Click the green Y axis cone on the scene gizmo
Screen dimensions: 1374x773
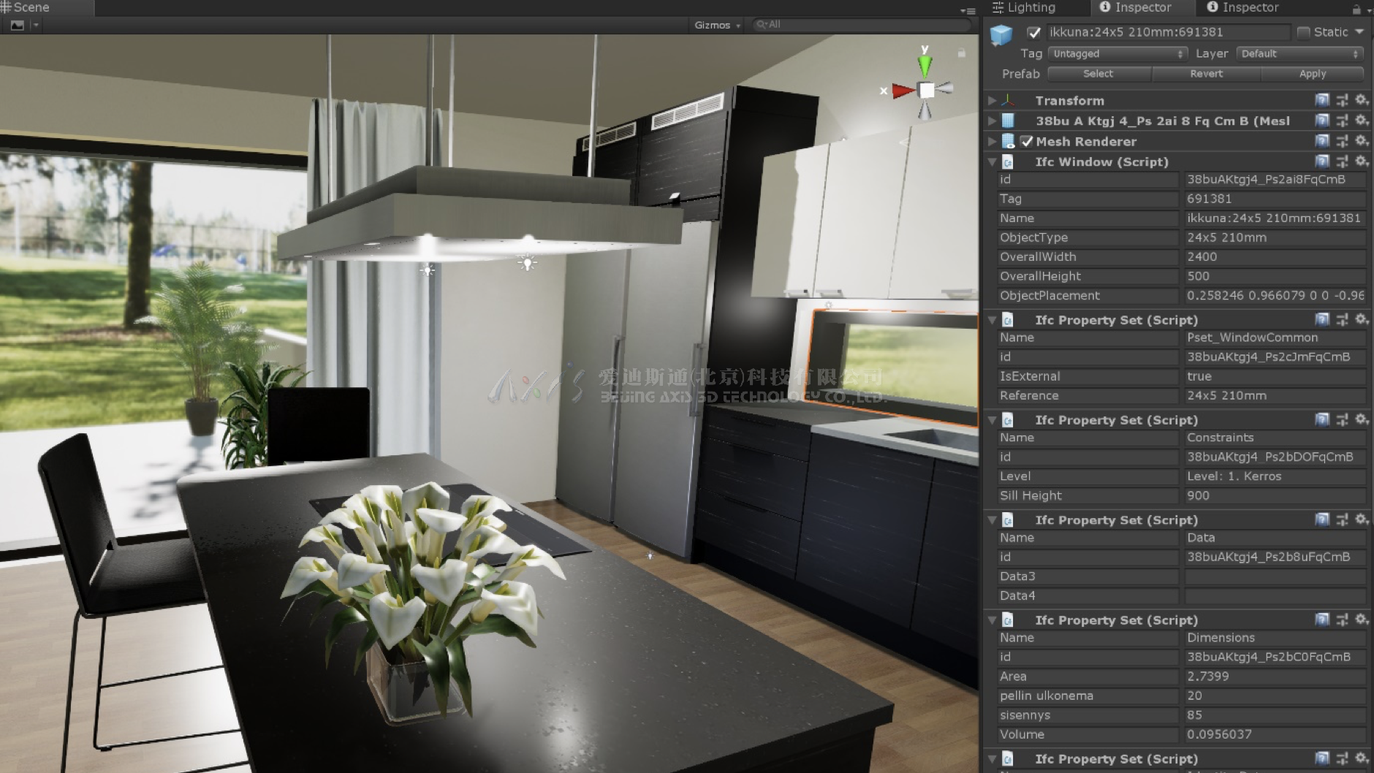coord(925,66)
